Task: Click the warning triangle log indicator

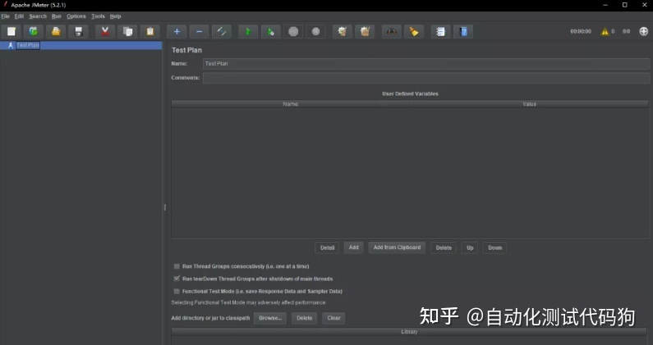Action: 605,32
